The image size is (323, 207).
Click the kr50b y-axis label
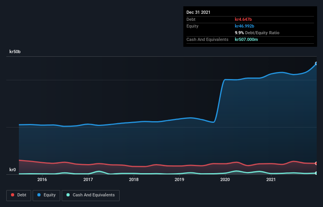coord(15,52)
